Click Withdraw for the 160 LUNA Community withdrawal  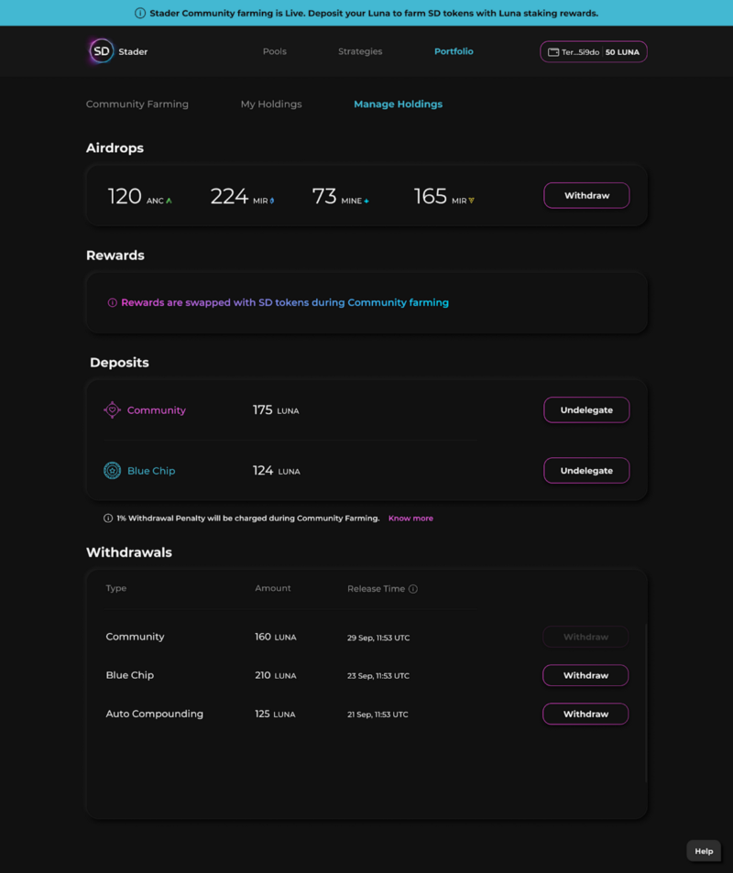585,637
